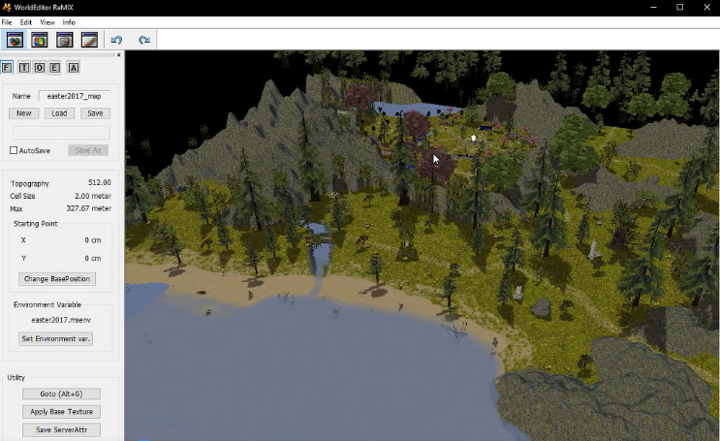This screenshot has width=720, height=441.
Task: Open the File menu
Action: point(8,21)
